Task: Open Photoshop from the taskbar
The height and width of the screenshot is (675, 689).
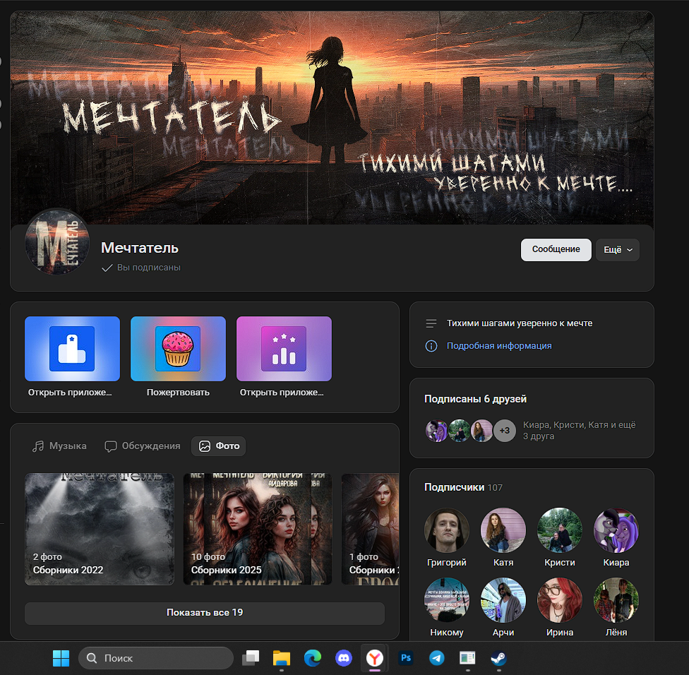Action: point(406,658)
